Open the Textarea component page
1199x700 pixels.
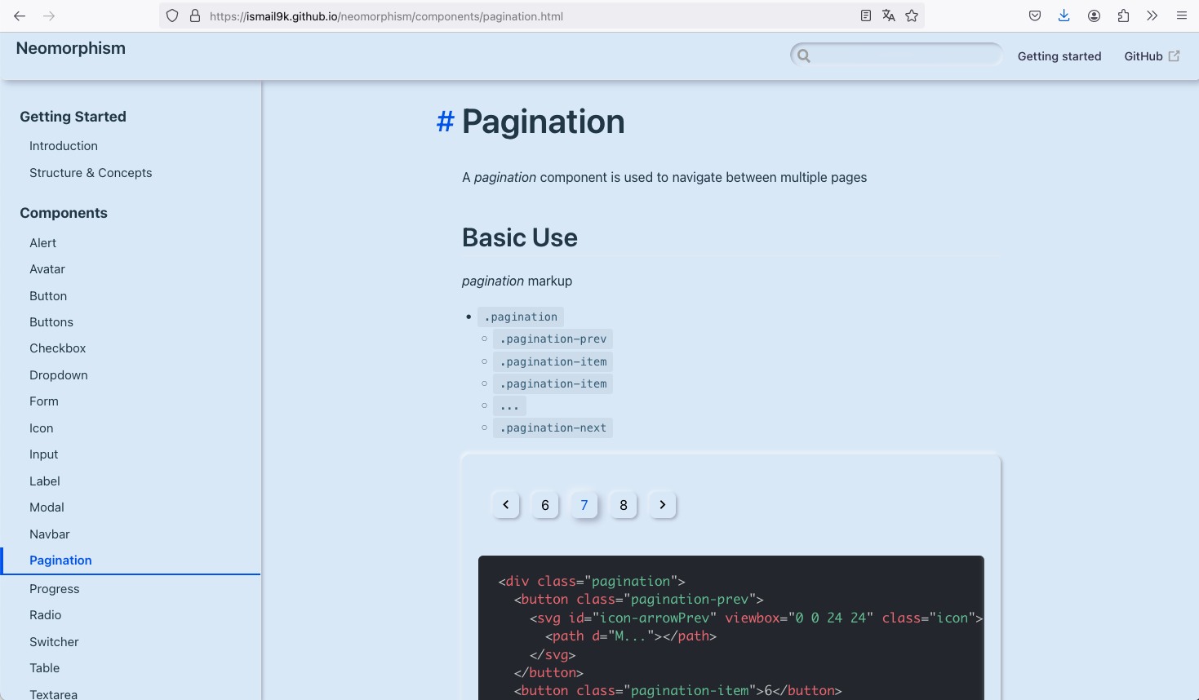tap(54, 693)
